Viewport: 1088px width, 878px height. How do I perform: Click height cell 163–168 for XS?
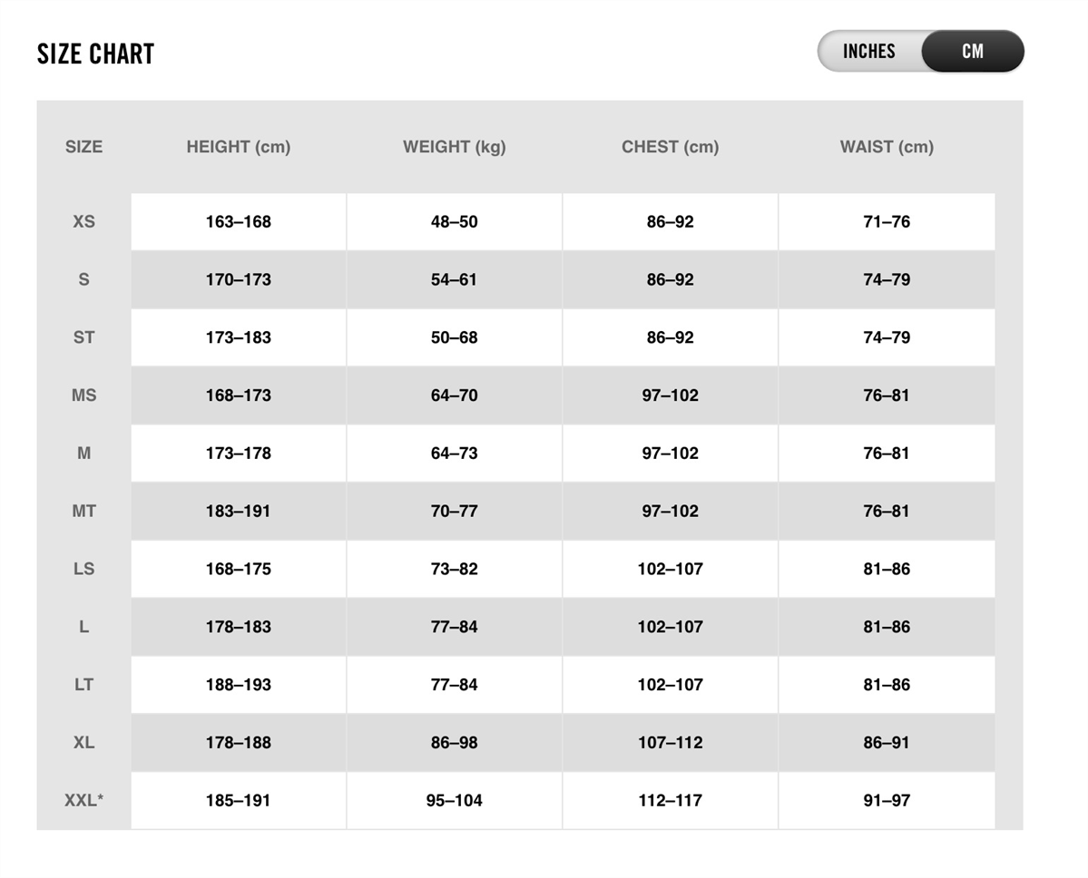(x=239, y=222)
